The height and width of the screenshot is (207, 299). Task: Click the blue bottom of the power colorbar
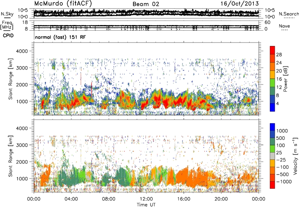point(272,108)
